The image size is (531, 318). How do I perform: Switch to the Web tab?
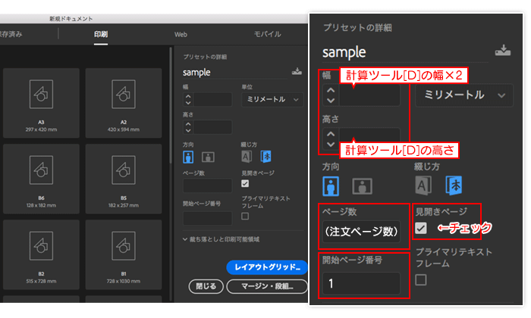click(181, 35)
